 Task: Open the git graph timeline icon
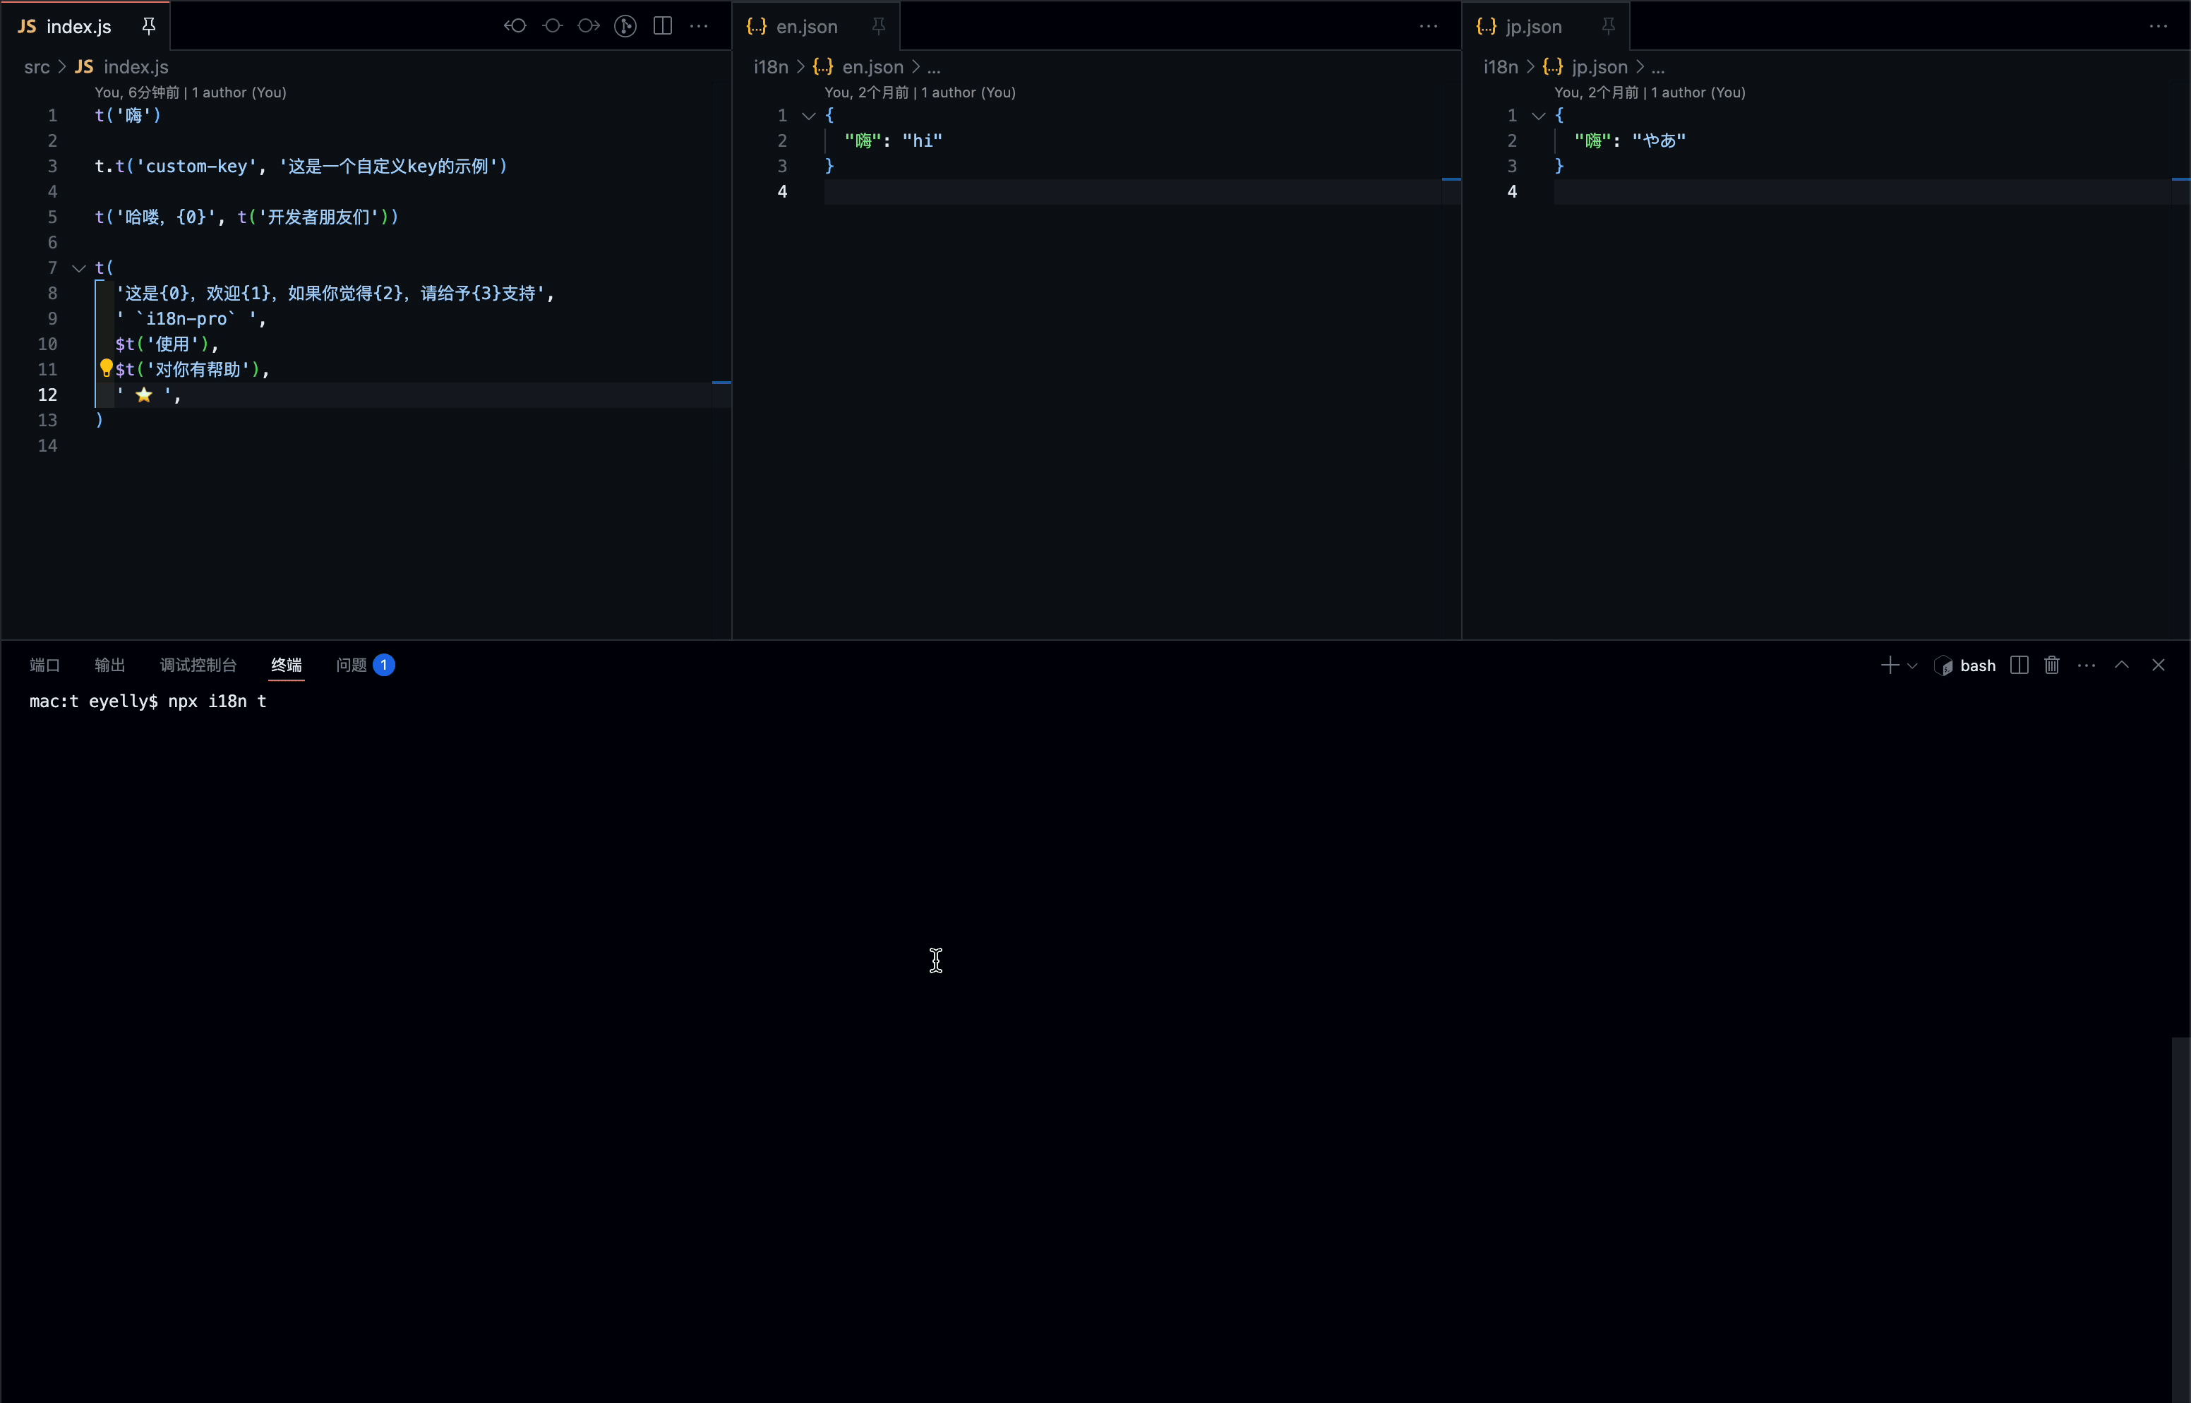pyautogui.click(x=625, y=25)
